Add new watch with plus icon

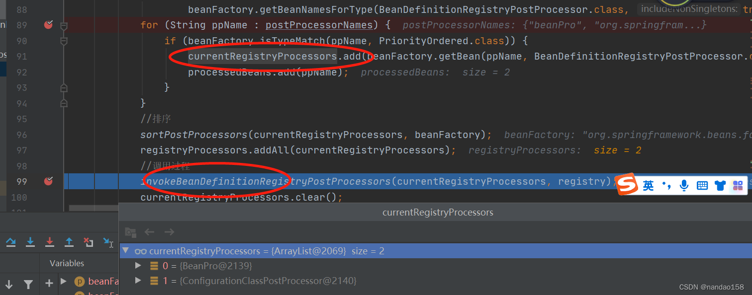click(x=49, y=283)
